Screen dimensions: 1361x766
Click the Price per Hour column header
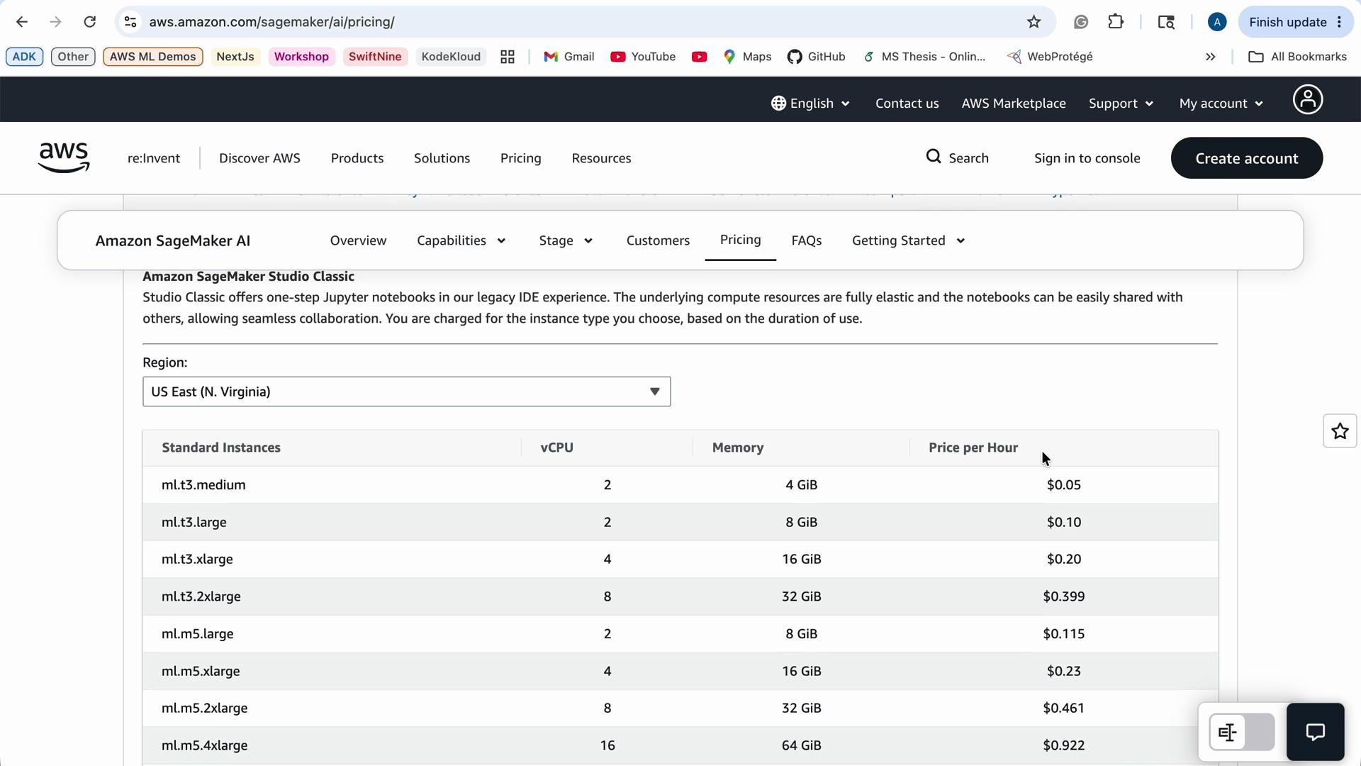(973, 448)
